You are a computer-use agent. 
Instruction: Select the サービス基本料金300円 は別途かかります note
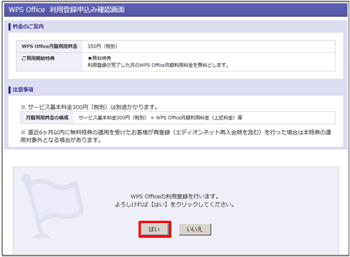pos(89,107)
